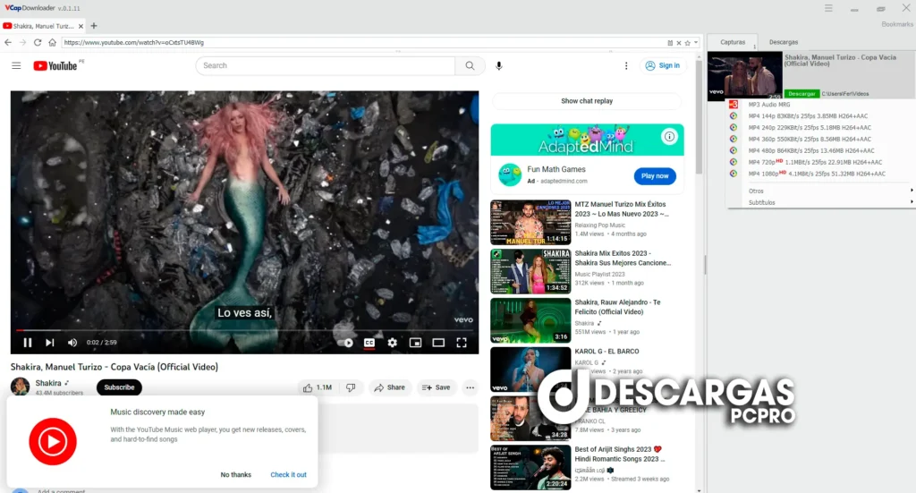Subscribe to the Shakira channel
The height and width of the screenshot is (493, 916).
pyautogui.click(x=119, y=387)
